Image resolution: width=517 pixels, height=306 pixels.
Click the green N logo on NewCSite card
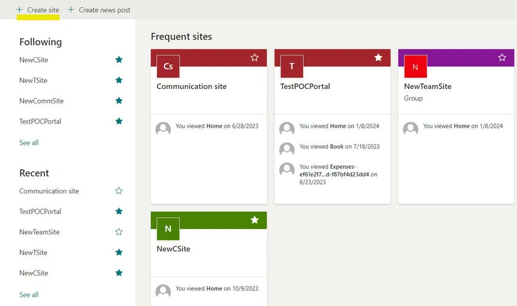(168, 229)
